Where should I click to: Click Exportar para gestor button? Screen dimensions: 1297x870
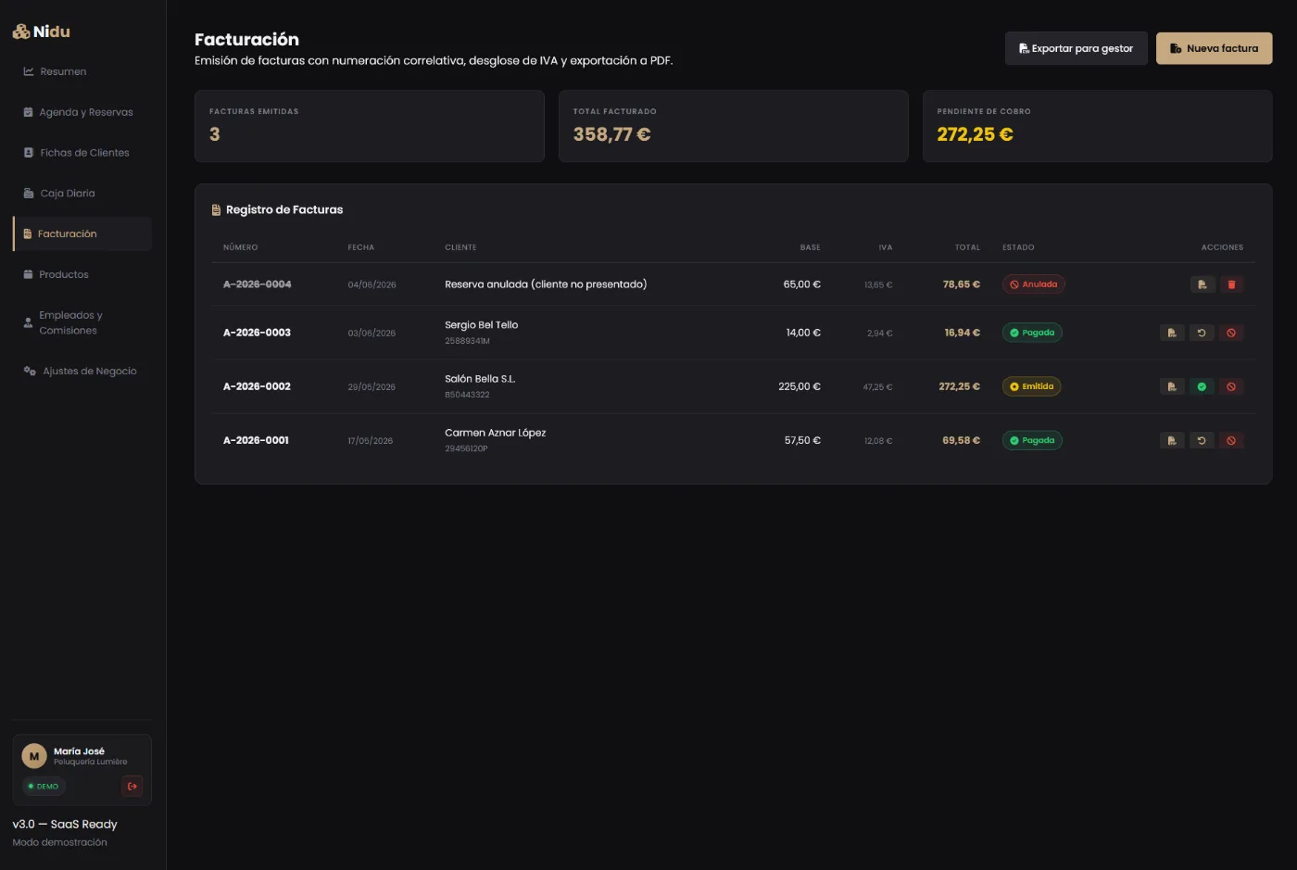1076,48
